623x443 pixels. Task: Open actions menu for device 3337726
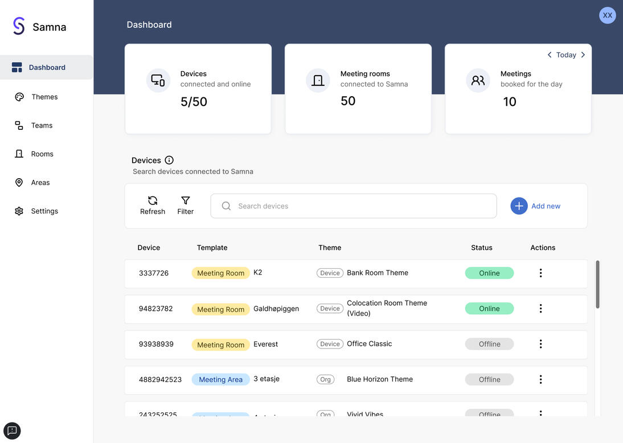pos(540,273)
